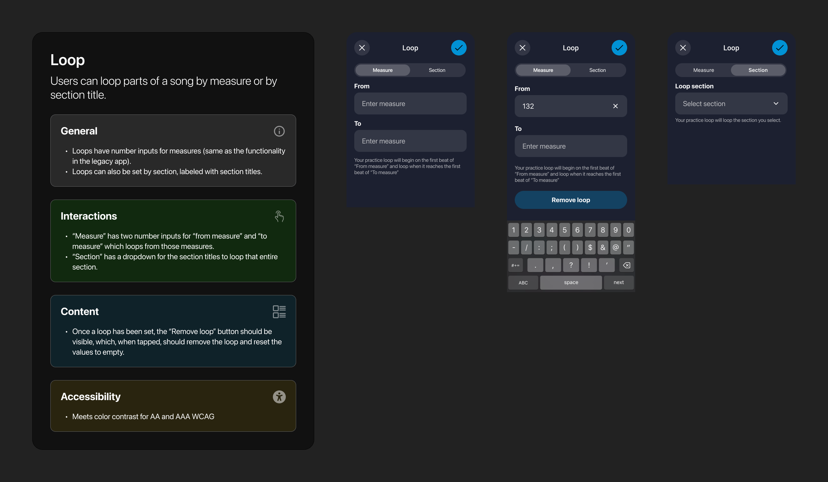Clear the 132 value using the X icon

click(615, 106)
